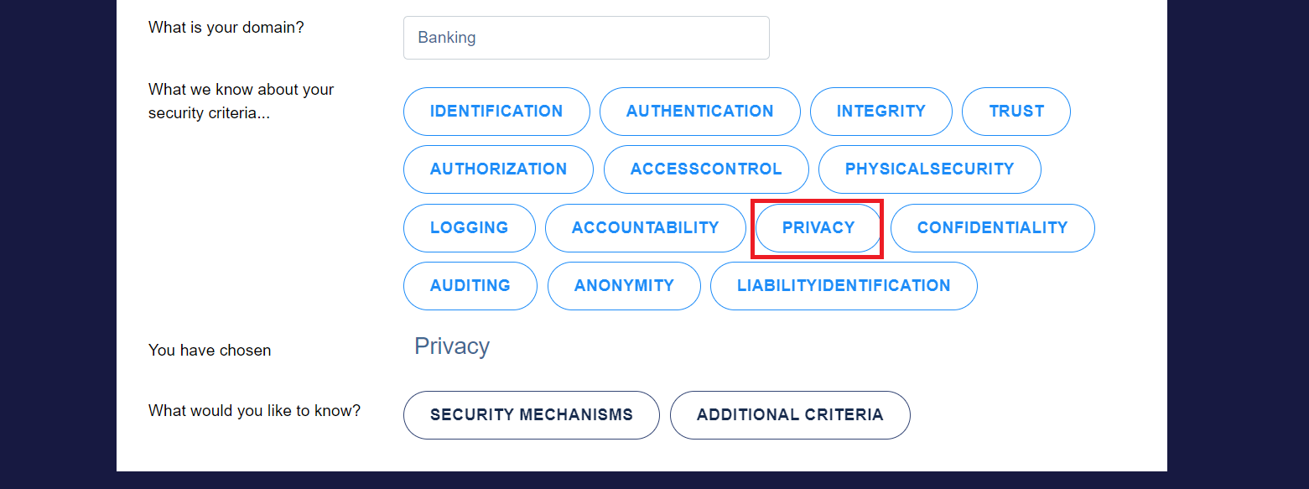Select the IDENTIFICATION security criterion

[x=496, y=112]
